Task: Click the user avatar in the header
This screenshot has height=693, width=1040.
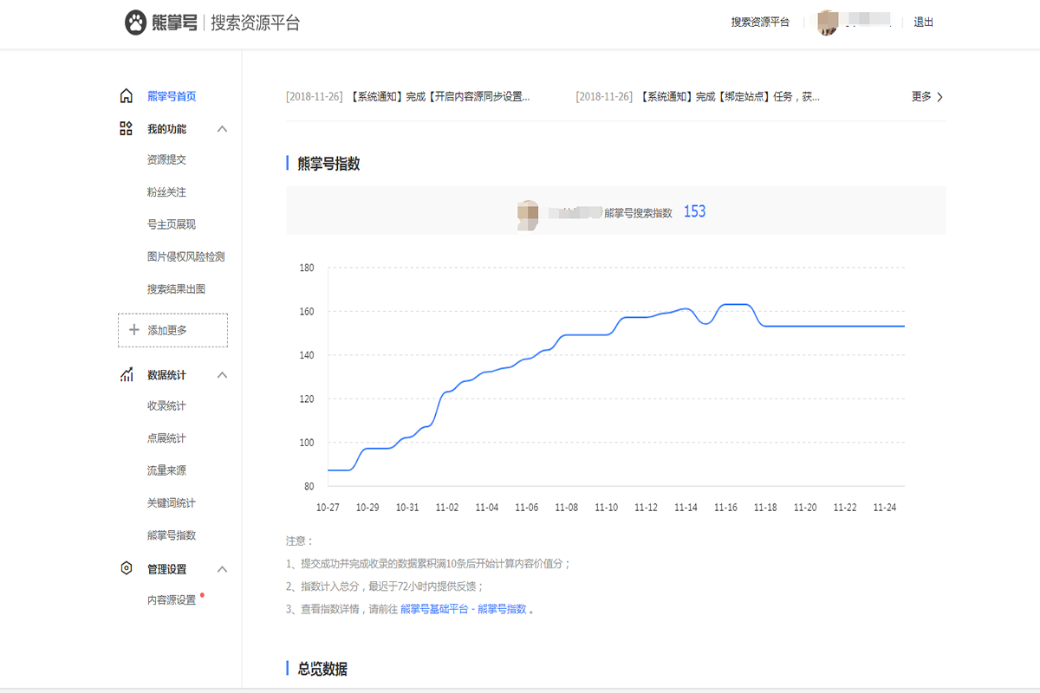Action: (x=828, y=23)
